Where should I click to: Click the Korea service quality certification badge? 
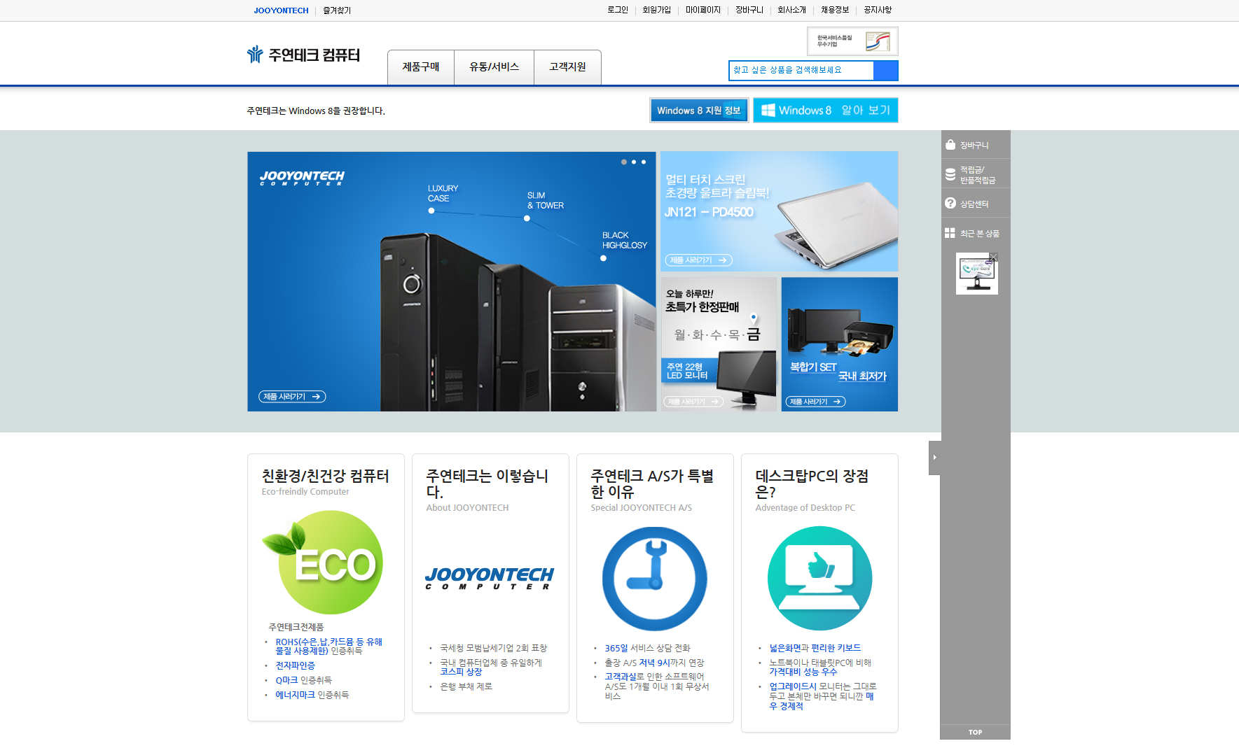pos(852,41)
